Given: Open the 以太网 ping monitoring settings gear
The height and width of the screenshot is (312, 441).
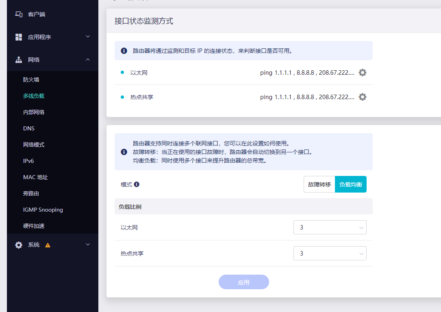Looking at the screenshot, I should click(362, 72).
